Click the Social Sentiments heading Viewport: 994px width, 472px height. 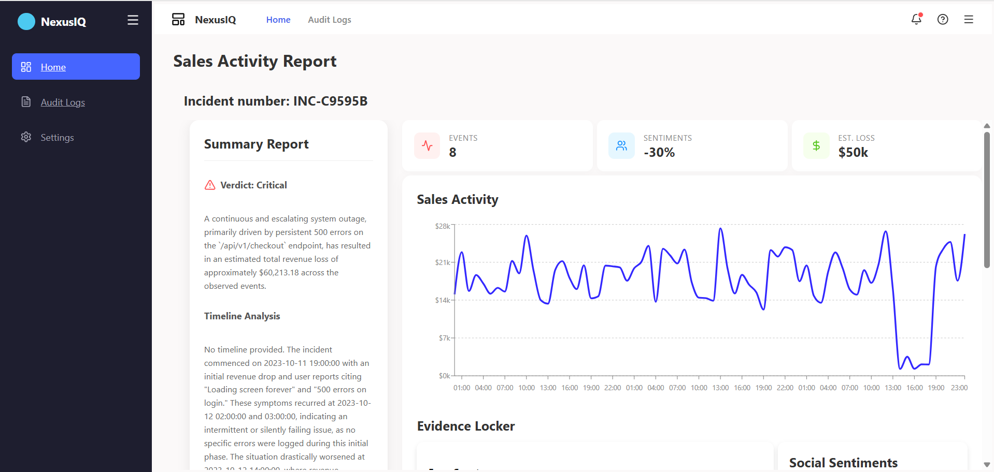point(843,463)
